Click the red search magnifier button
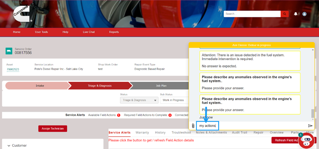Viewport: 319px width, 149px height. pos(285,14)
